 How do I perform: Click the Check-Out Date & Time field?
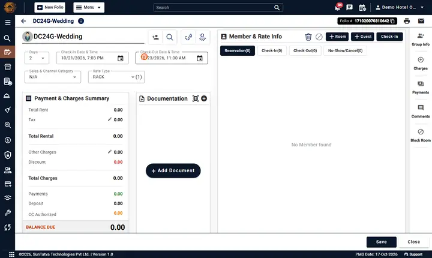[x=172, y=58]
